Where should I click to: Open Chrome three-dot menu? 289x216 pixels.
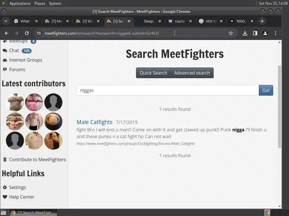point(275,33)
